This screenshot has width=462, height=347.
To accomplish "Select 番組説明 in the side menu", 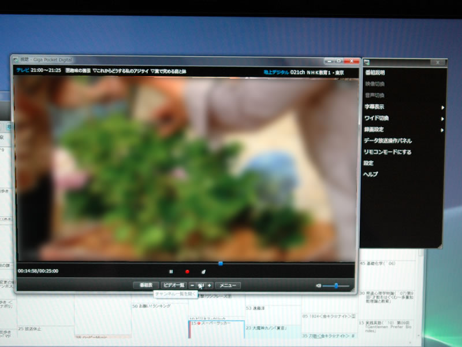I will (x=375, y=73).
